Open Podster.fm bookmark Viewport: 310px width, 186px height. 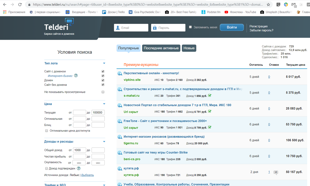pyautogui.click(x=211, y=12)
